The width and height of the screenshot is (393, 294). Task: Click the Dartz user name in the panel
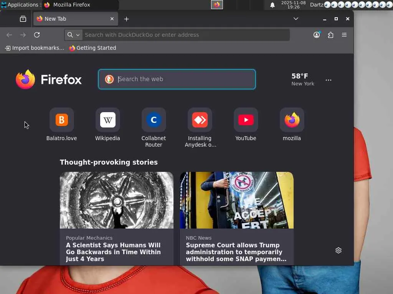317,5
